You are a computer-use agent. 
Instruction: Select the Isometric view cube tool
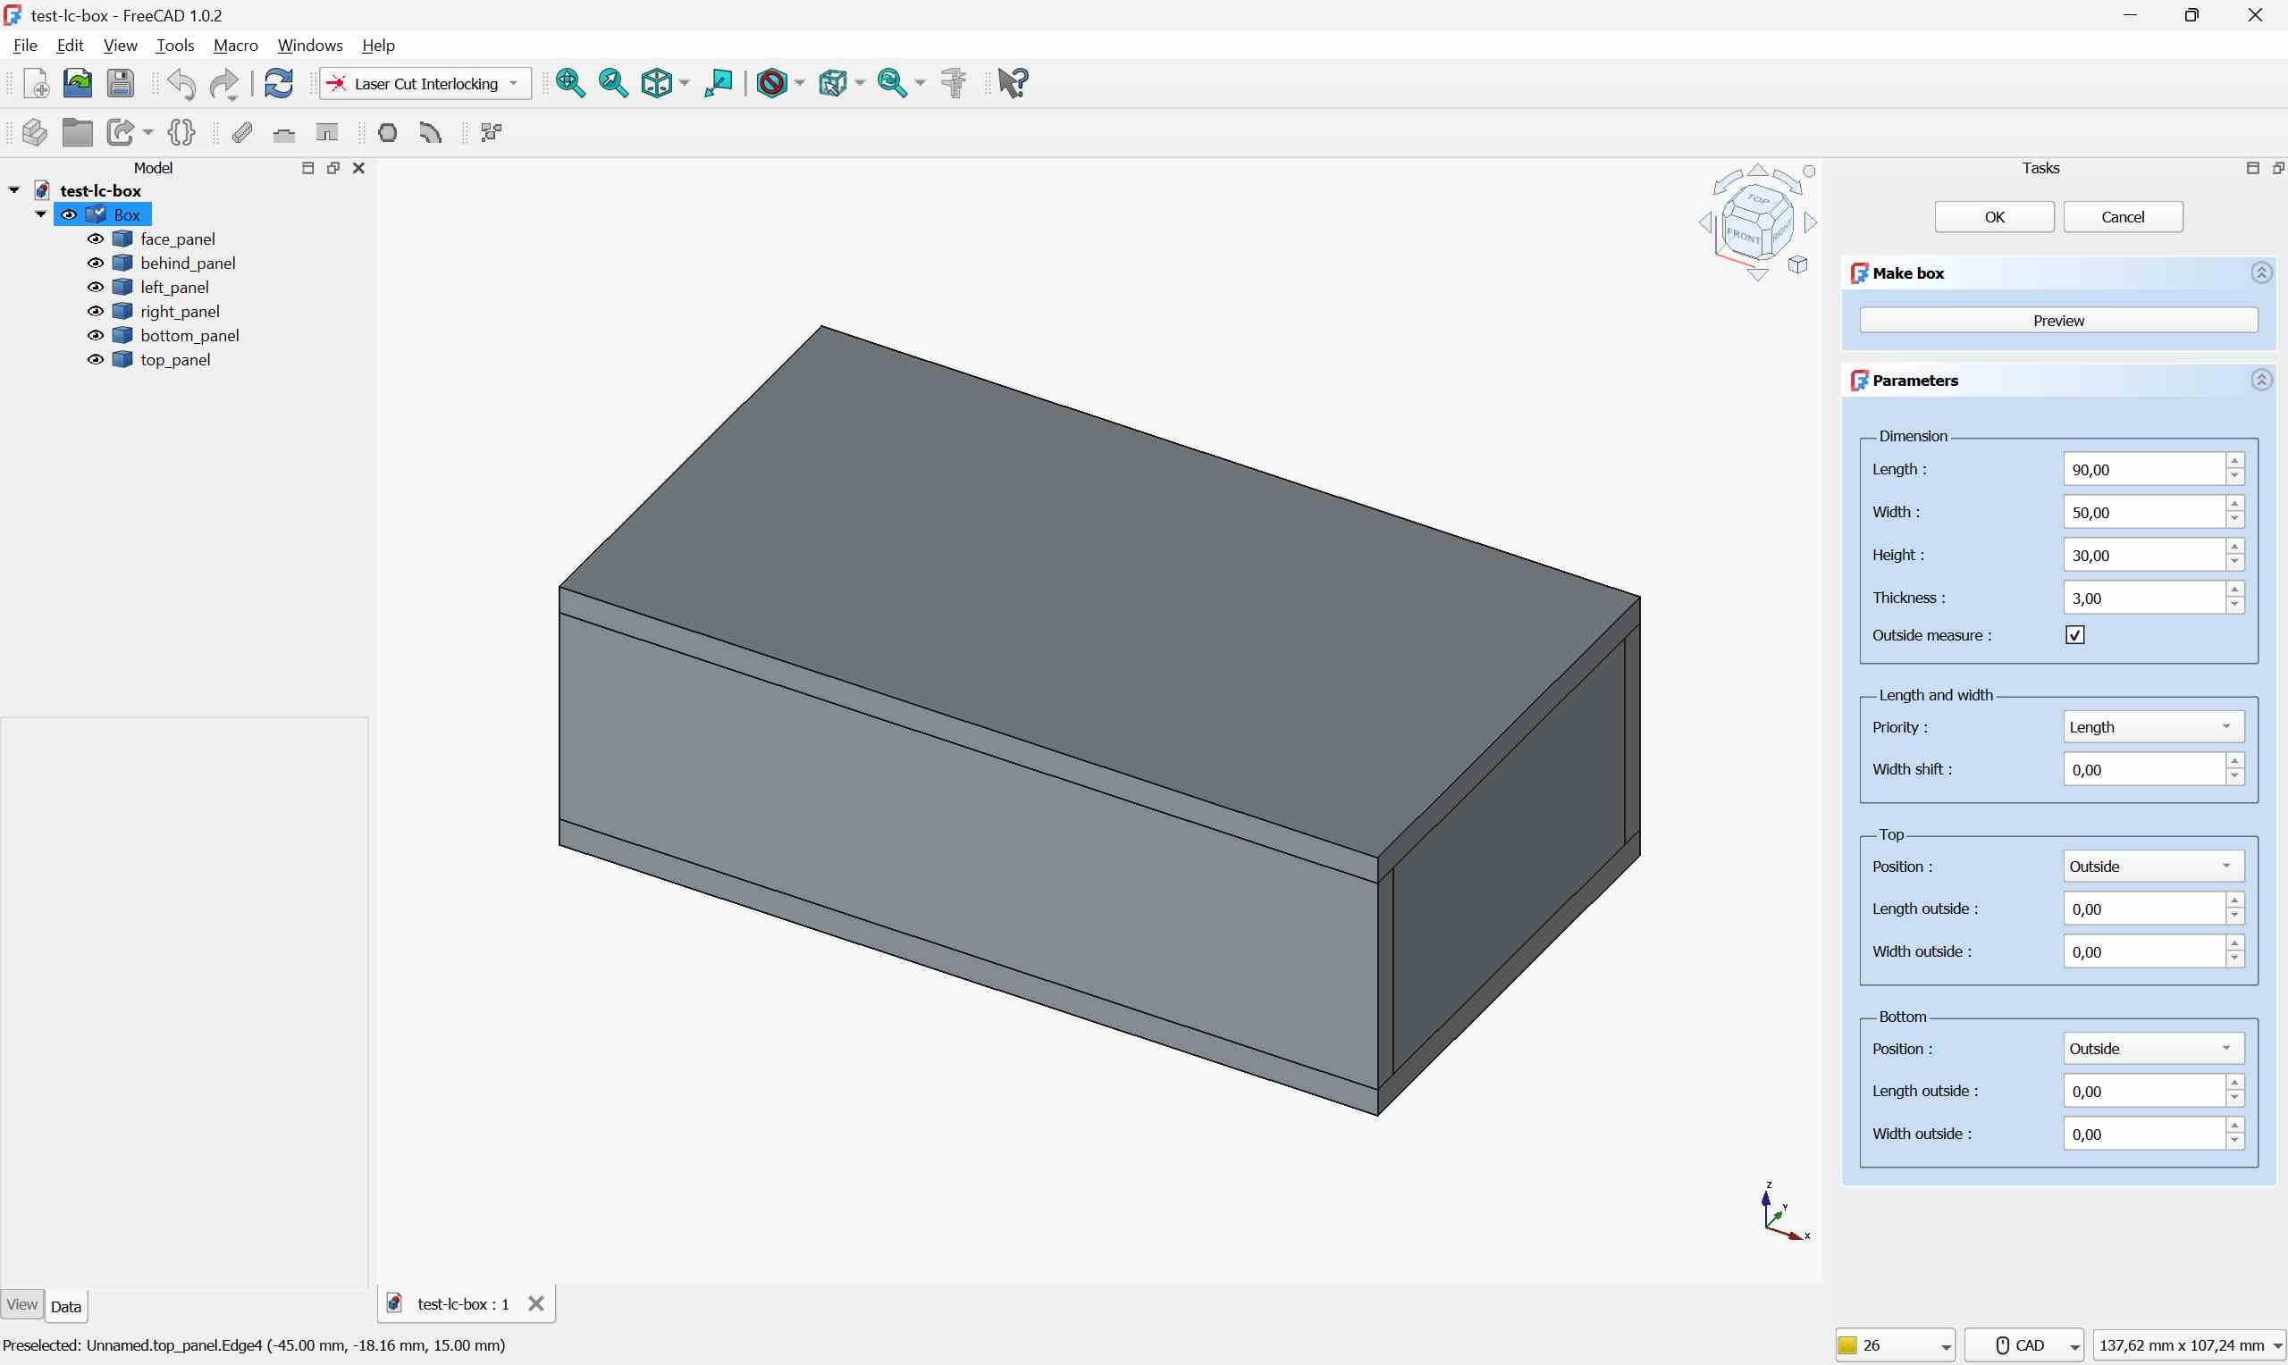tap(659, 83)
